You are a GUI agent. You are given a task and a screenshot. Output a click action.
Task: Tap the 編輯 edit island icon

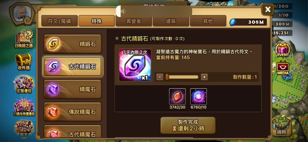pyautogui.click(x=281, y=126)
